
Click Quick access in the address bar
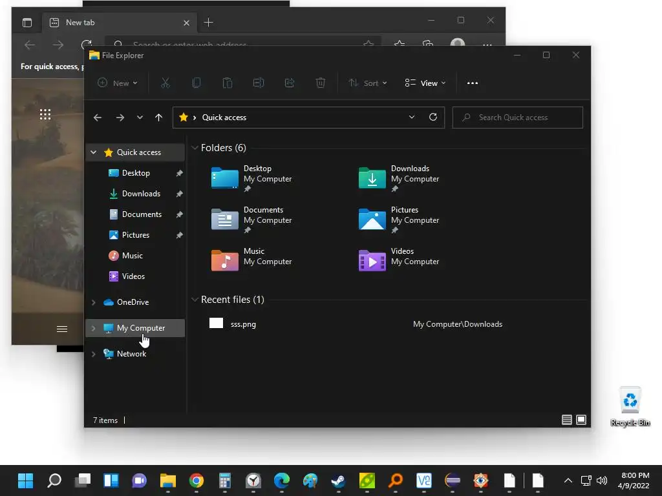click(224, 118)
